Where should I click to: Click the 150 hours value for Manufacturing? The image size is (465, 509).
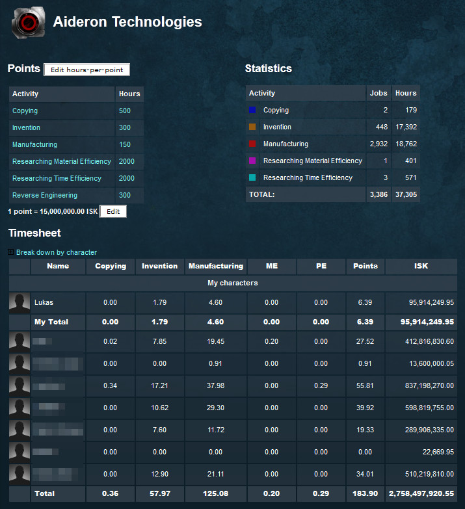pyautogui.click(x=125, y=144)
